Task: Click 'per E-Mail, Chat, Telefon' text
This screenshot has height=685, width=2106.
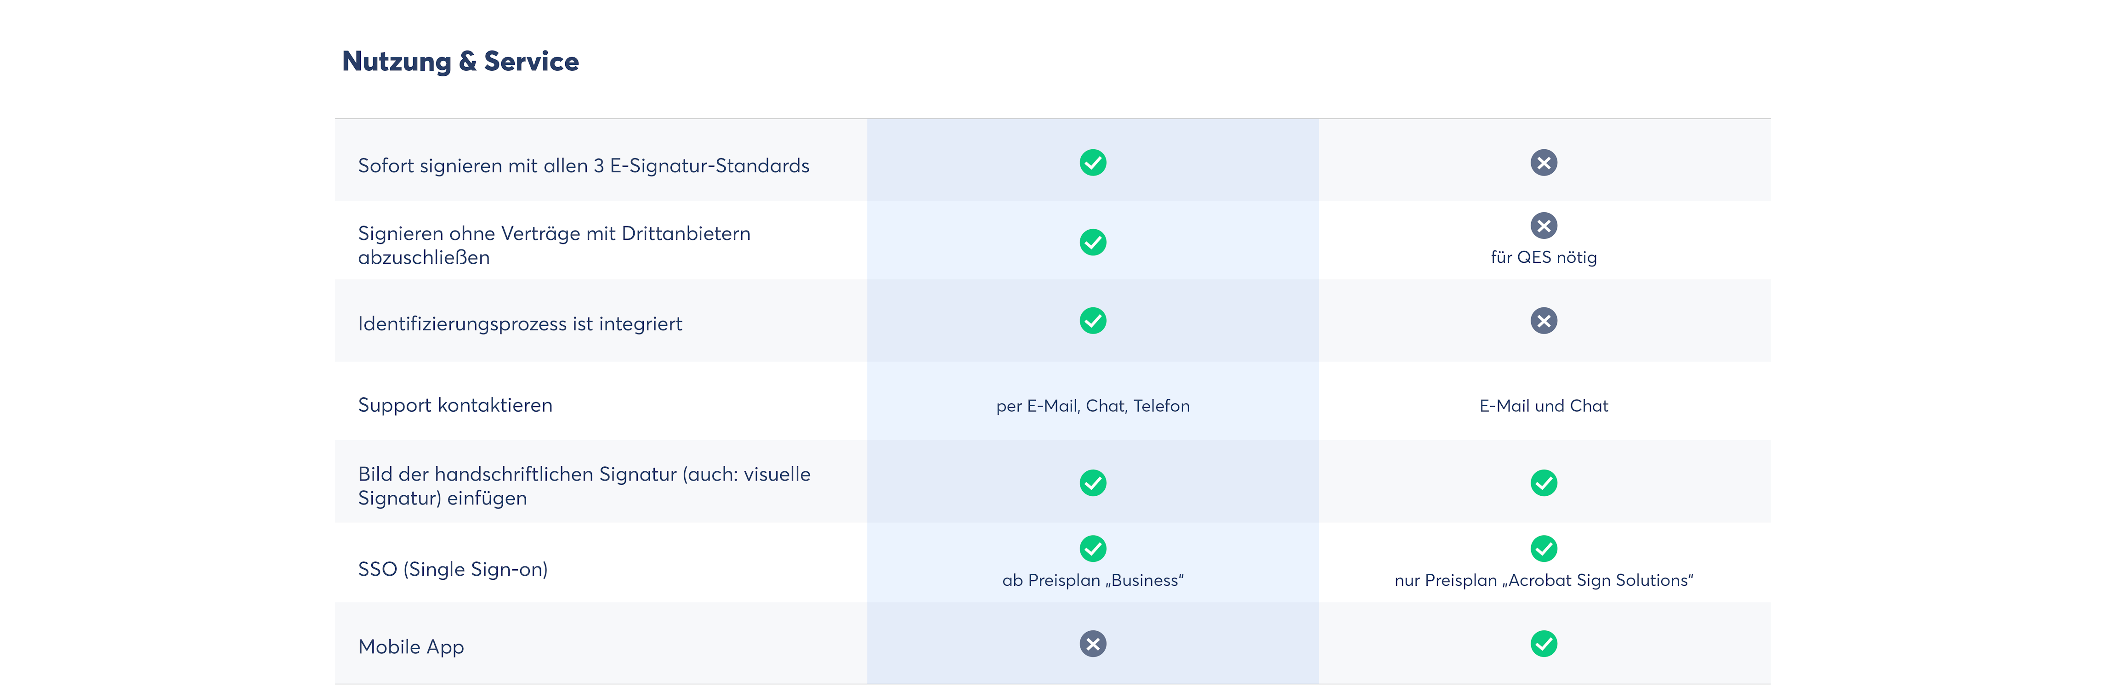Action: (x=1092, y=406)
